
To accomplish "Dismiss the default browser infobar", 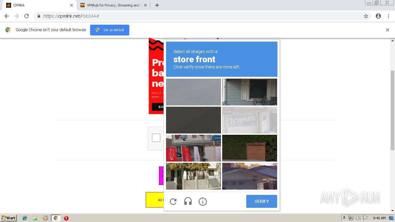I will click(388, 30).
